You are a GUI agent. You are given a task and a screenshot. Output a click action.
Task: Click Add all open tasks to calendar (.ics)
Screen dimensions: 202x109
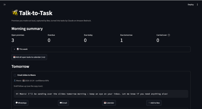pos(29,57)
